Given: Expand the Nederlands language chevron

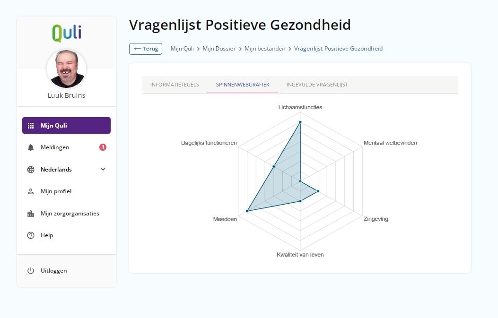Looking at the screenshot, I should click(x=103, y=169).
